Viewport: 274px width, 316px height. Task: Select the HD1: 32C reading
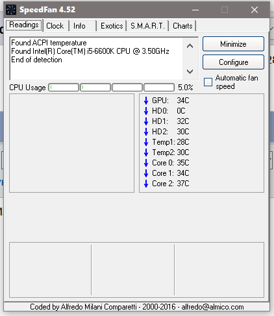click(171, 121)
